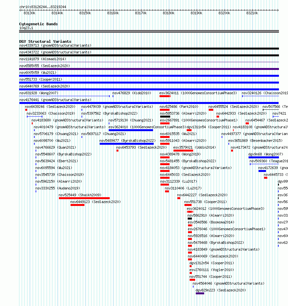Open nsv476829 (Kidd2010) label
288x306 pixels.
pyautogui.click(x=132, y=93)
